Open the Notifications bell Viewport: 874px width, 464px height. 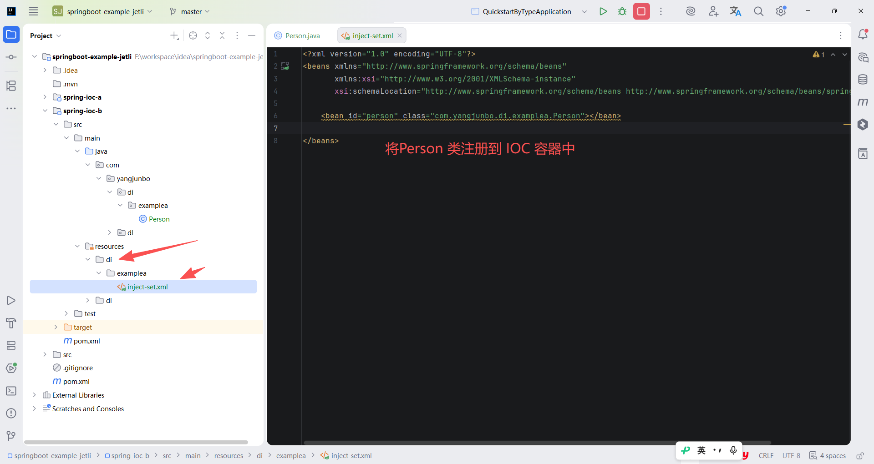tap(863, 35)
